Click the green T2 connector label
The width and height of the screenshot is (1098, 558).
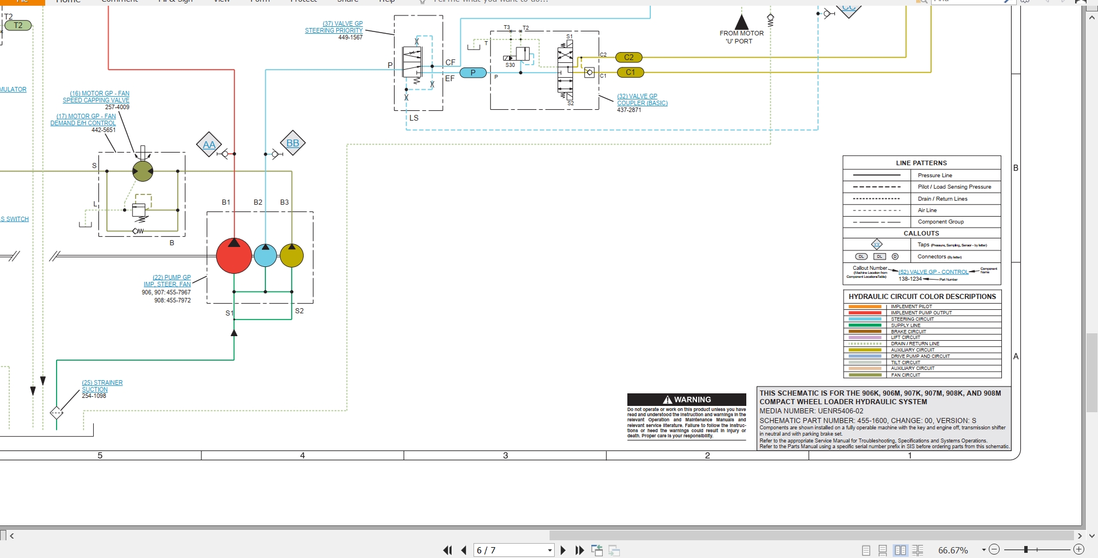pyautogui.click(x=18, y=25)
